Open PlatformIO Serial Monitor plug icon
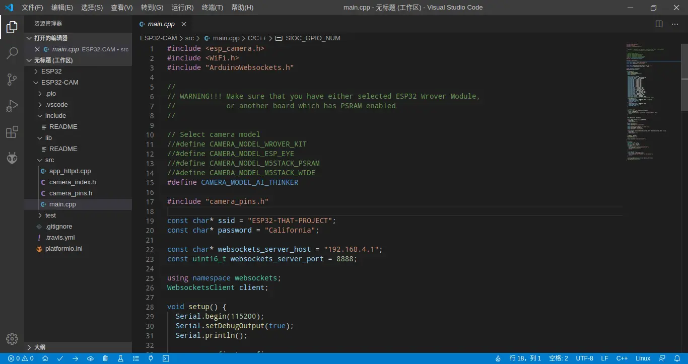The height and width of the screenshot is (364, 688). (151, 358)
